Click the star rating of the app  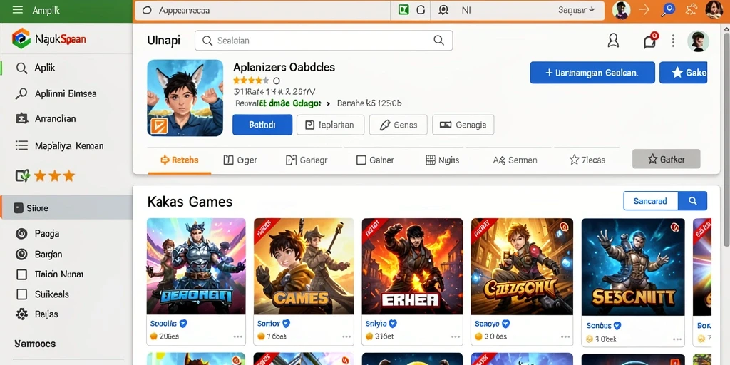tap(251, 81)
